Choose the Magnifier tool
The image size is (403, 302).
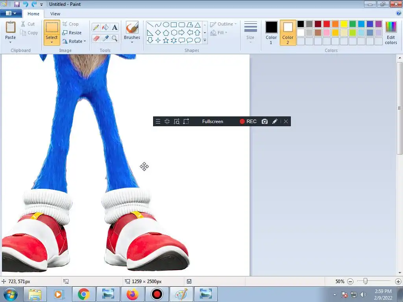pyautogui.click(x=115, y=39)
